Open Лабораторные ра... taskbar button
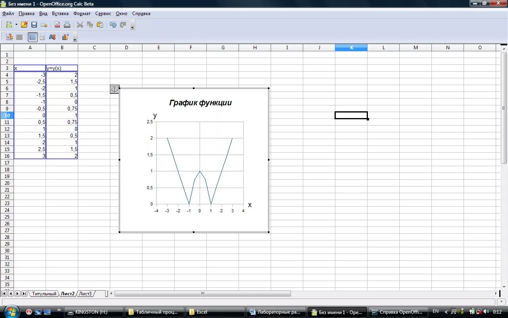Viewport: 508px width, 318px height. (277, 312)
